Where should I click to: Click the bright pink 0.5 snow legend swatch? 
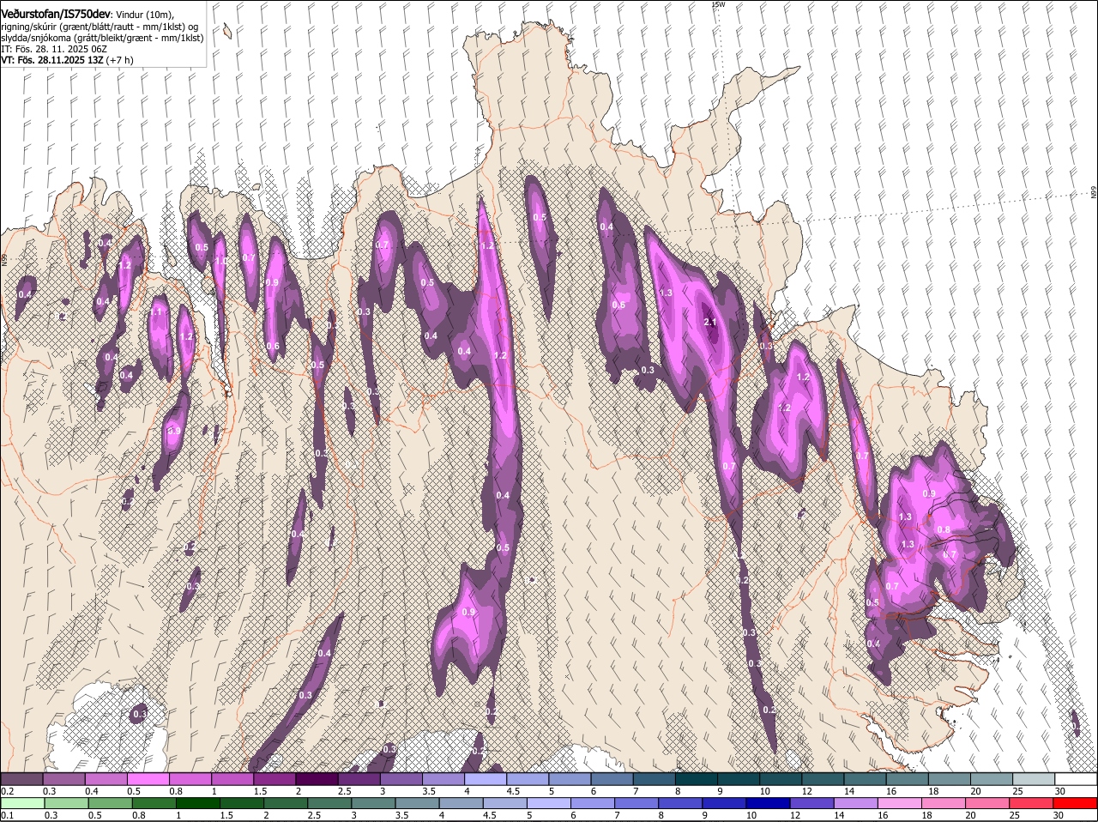[148, 778]
